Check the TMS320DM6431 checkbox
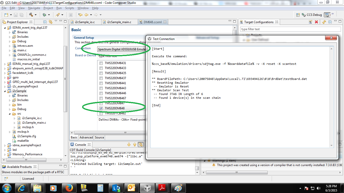344x193 pixels. click(x=101, y=63)
